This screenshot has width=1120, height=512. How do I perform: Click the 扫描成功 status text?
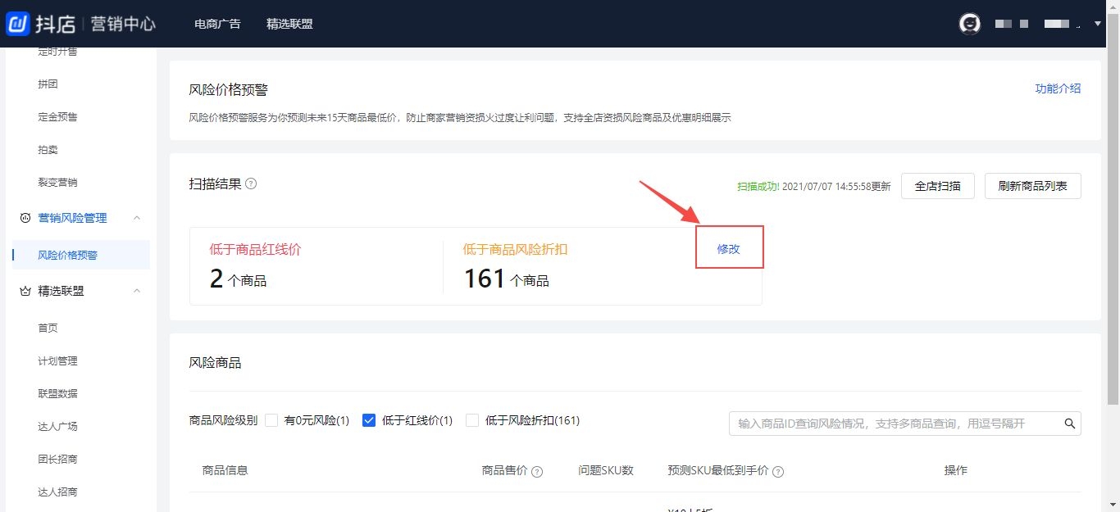tap(758, 186)
